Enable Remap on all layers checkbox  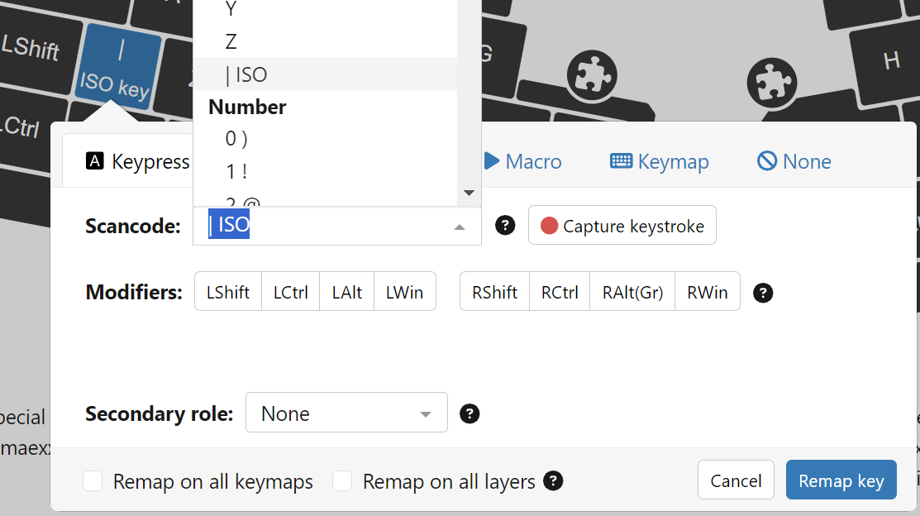coord(342,481)
